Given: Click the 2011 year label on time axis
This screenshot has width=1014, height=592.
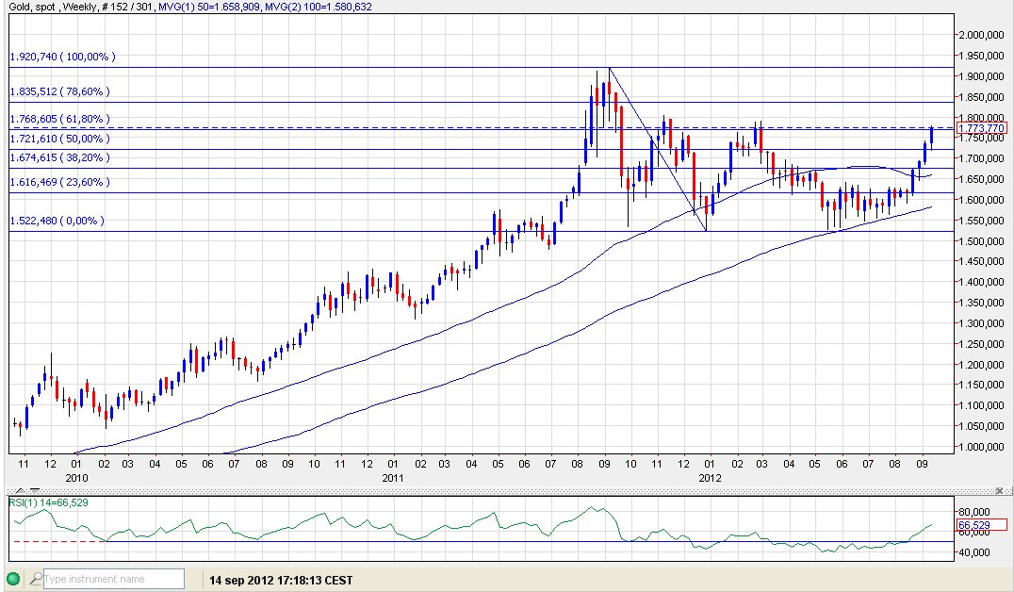Looking at the screenshot, I should pos(393,478).
